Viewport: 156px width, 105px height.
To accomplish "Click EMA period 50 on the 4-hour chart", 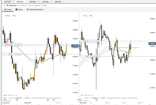I will 8,95.
